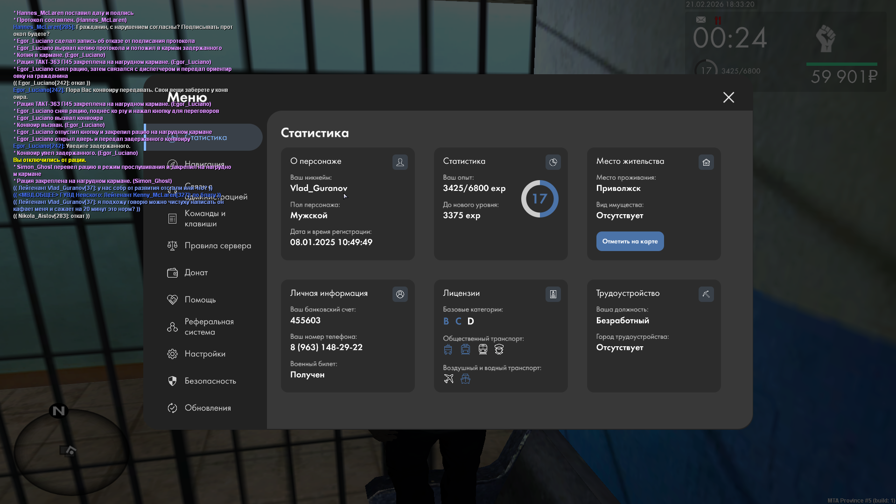Click the pickaxe icon in Трудоустройство card
Image resolution: width=896 pixels, height=504 pixels.
[706, 294]
